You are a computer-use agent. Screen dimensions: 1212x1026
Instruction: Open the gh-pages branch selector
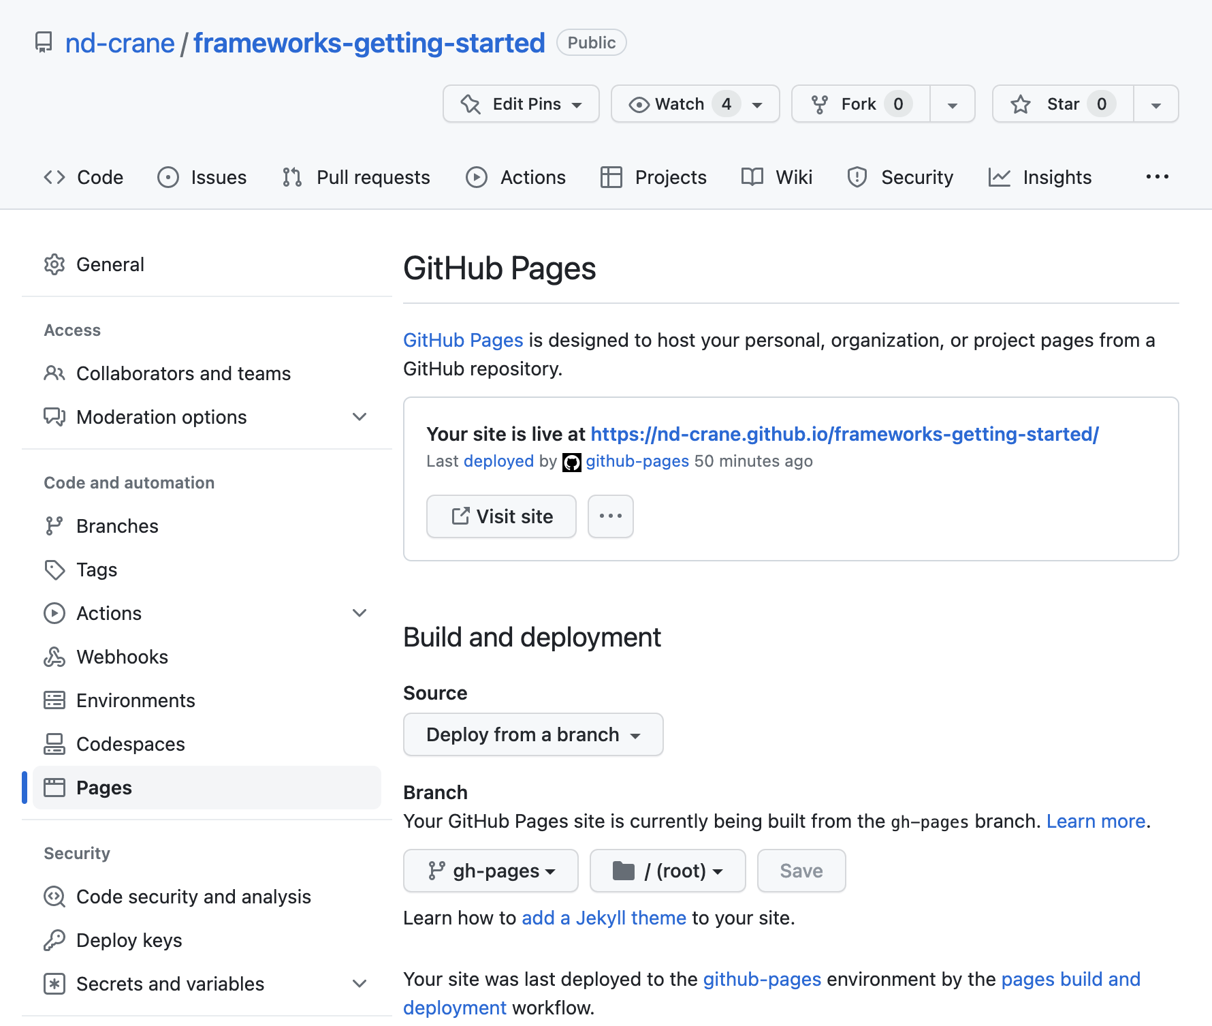pos(490,871)
